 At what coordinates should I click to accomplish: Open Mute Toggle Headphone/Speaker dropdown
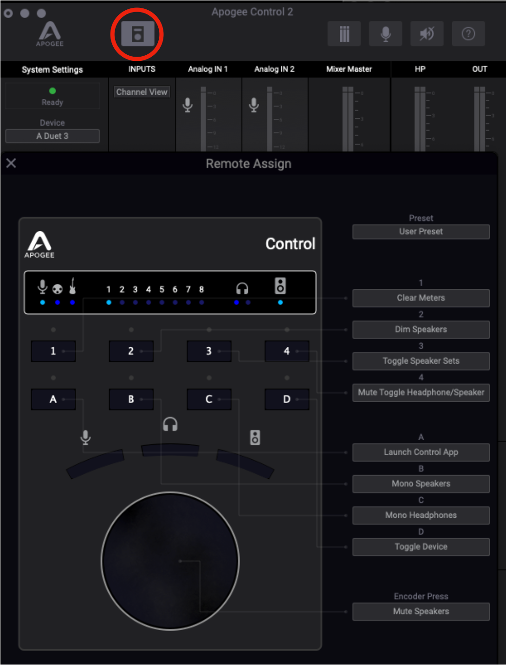pyautogui.click(x=421, y=393)
